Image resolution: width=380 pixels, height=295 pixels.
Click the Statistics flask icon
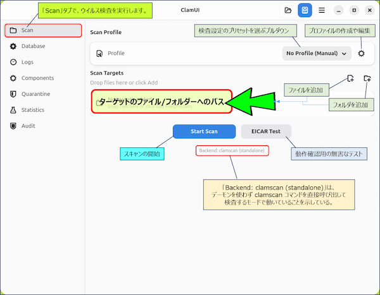pos(13,110)
